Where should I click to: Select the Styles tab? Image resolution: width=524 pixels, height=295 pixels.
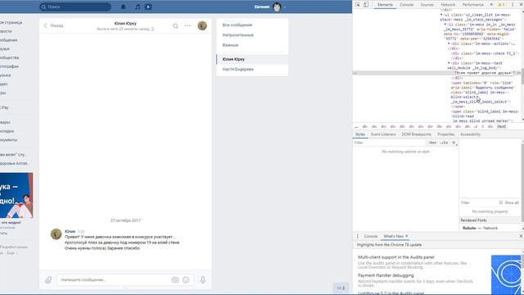pyautogui.click(x=360, y=134)
